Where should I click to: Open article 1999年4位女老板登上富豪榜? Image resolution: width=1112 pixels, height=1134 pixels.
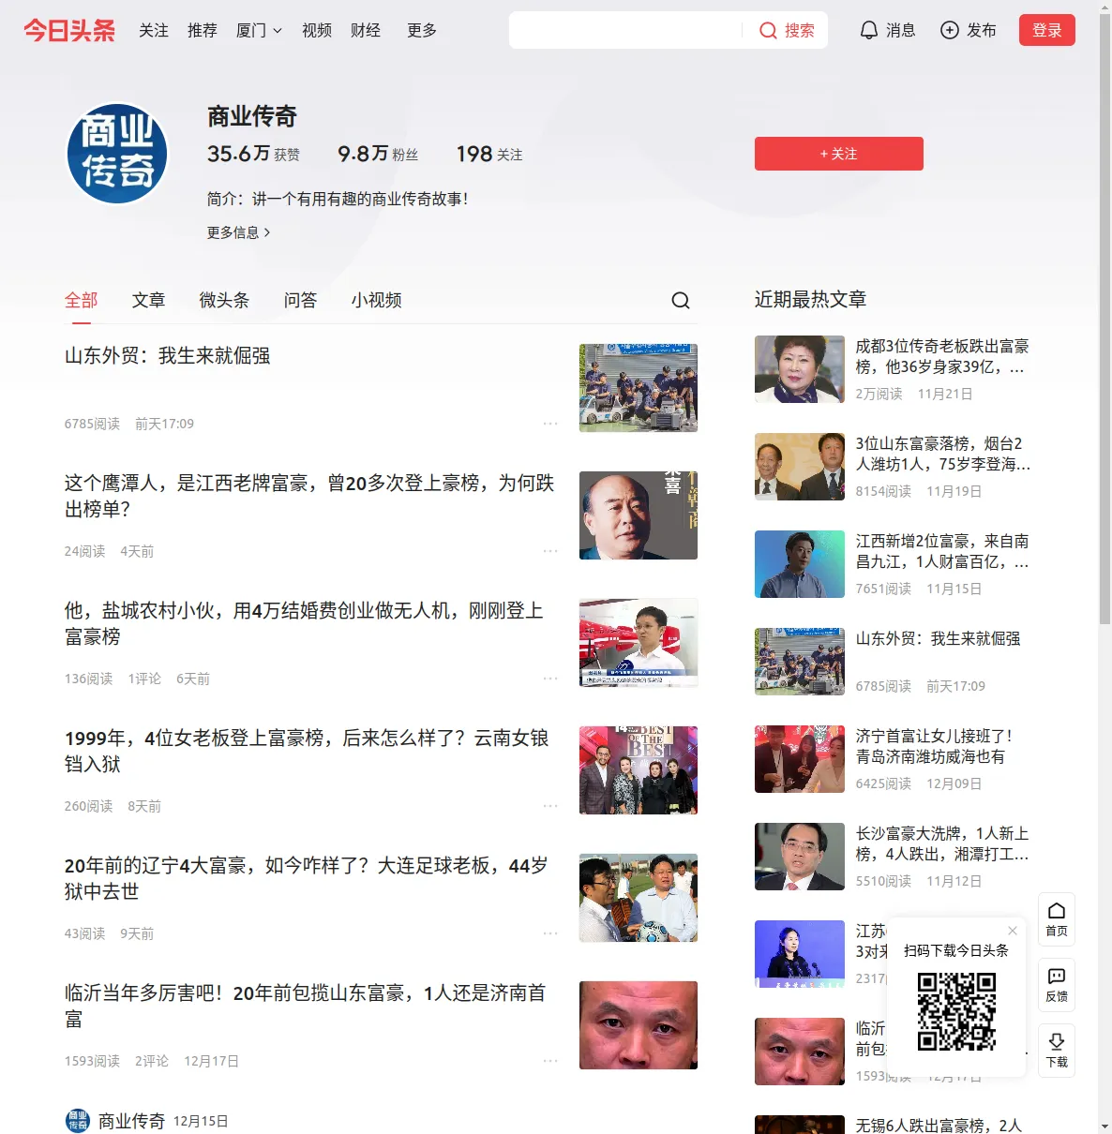click(x=307, y=752)
